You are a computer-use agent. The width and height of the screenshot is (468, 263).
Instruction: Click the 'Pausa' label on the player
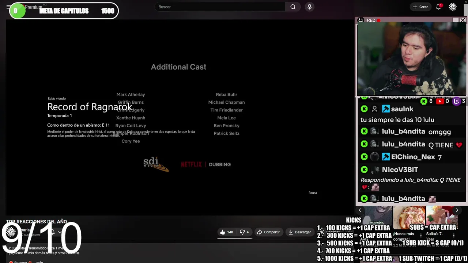click(x=313, y=193)
